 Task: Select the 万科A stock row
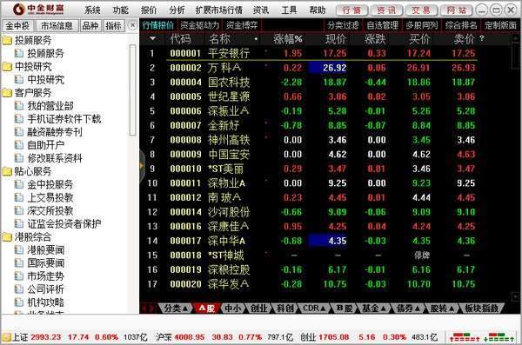323,68
